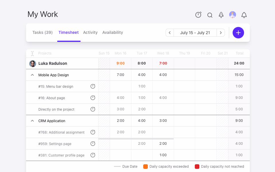
Task: Collapse the Mobile App Design project
Action: [x=32, y=75]
